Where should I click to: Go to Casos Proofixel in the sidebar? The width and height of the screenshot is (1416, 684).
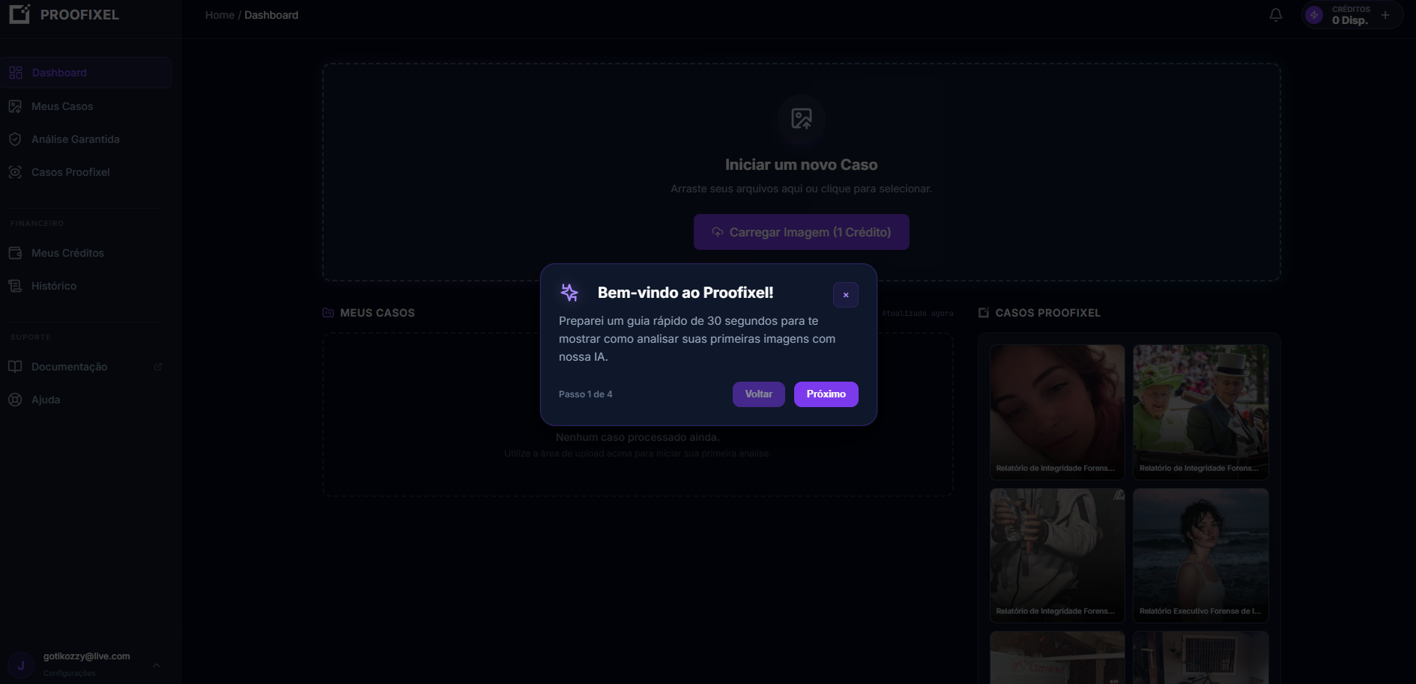[85, 172]
